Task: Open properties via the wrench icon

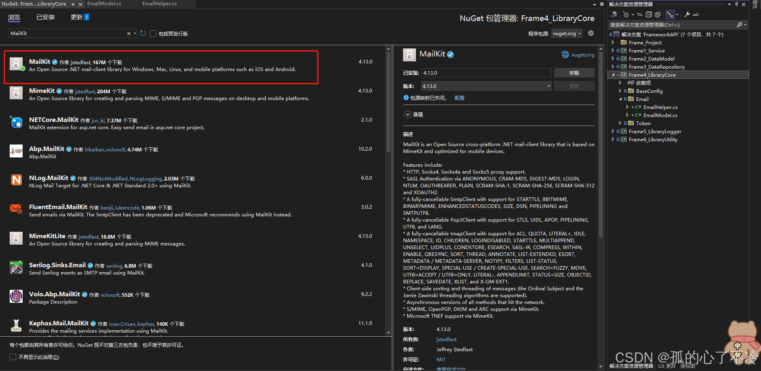Action: click(x=687, y=15)
